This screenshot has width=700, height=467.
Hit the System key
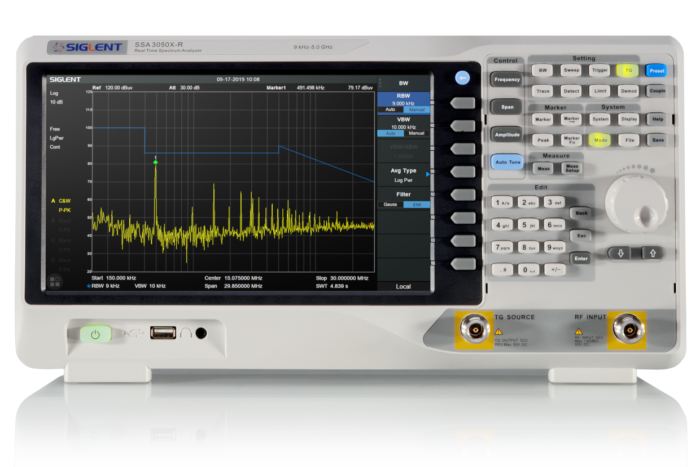pyautogui.click(x=601, y=119)
